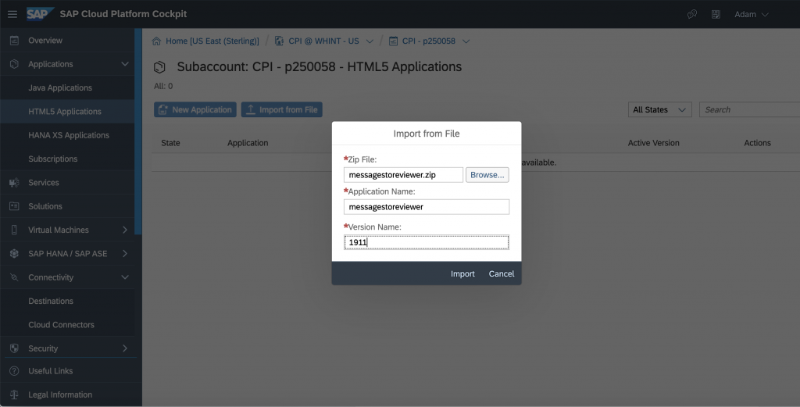Focus the Search field

pos(749,109)
